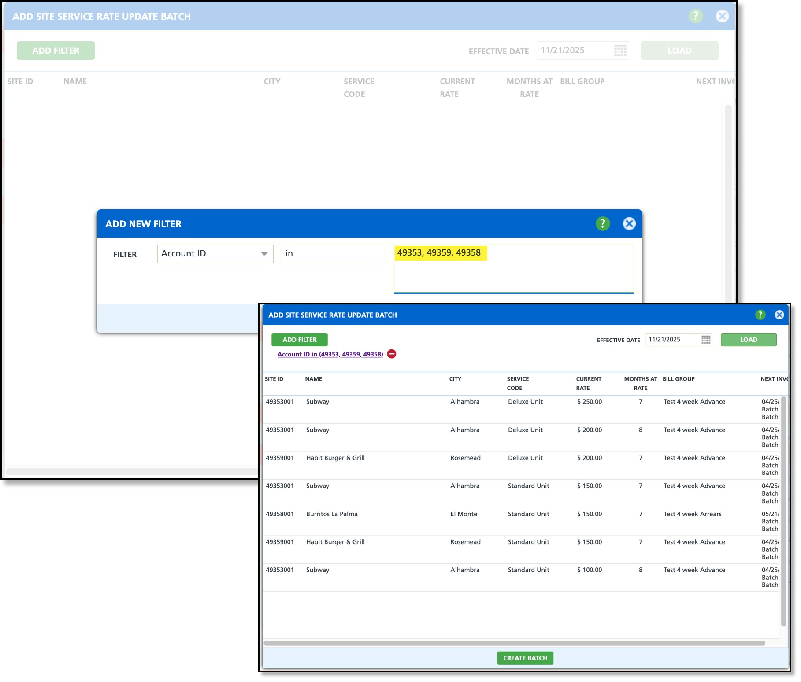The height and width of the screenshot is (682, 801).
Task: Open calendar picker beside 11/21/2025 in front dialog
Action: 706,340
